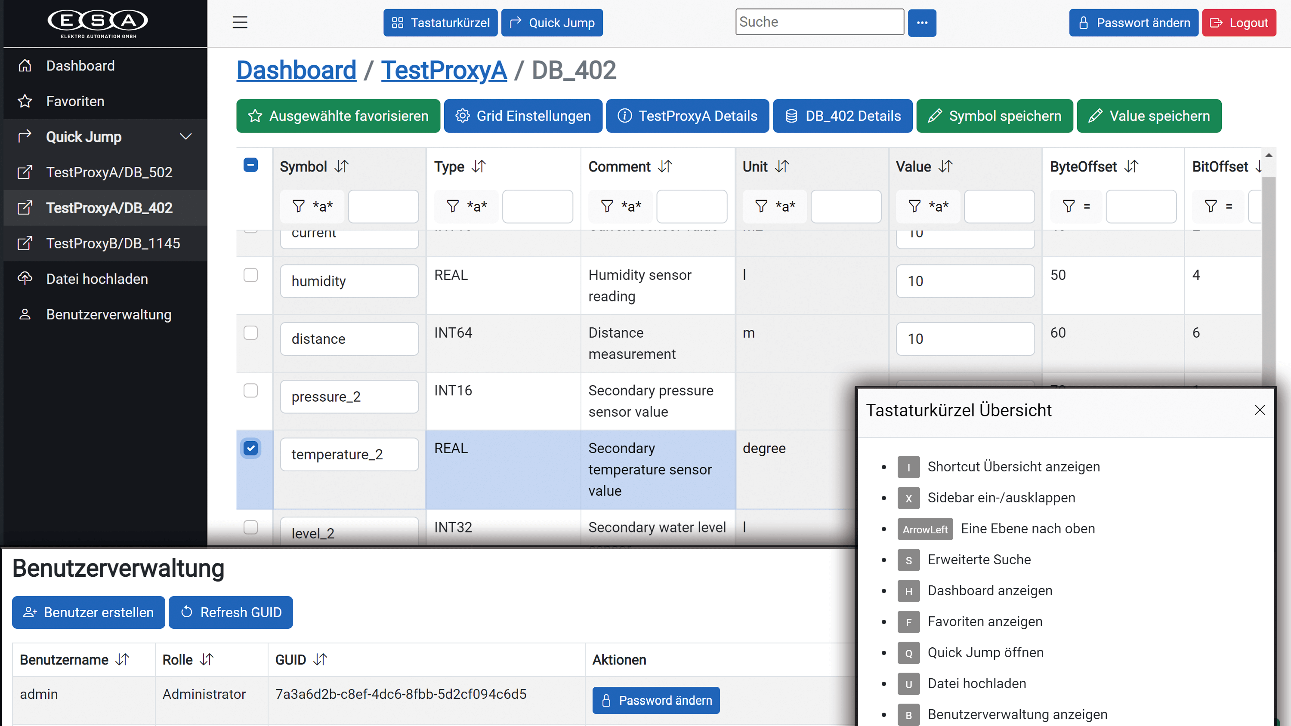
Task: Check the humidity row checkbox
Action: pyautogui.click(x=250, y=274)
